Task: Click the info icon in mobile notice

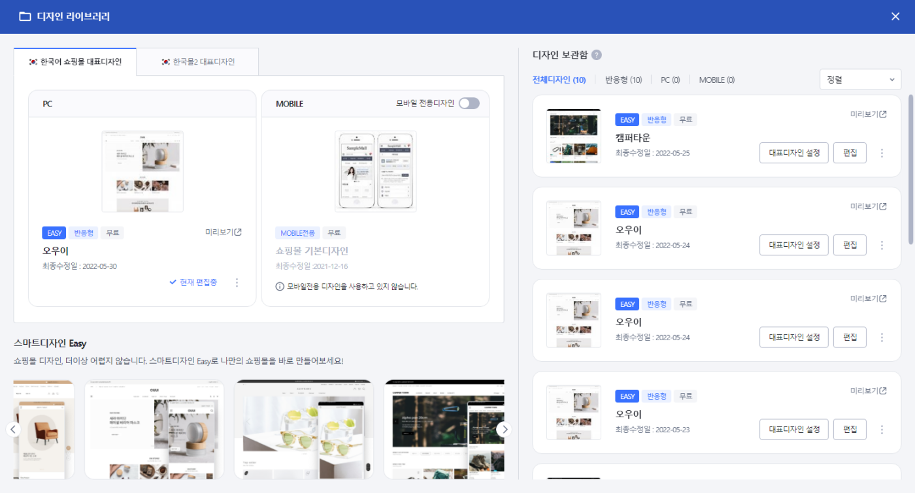Action: click(x=280, y=286)
